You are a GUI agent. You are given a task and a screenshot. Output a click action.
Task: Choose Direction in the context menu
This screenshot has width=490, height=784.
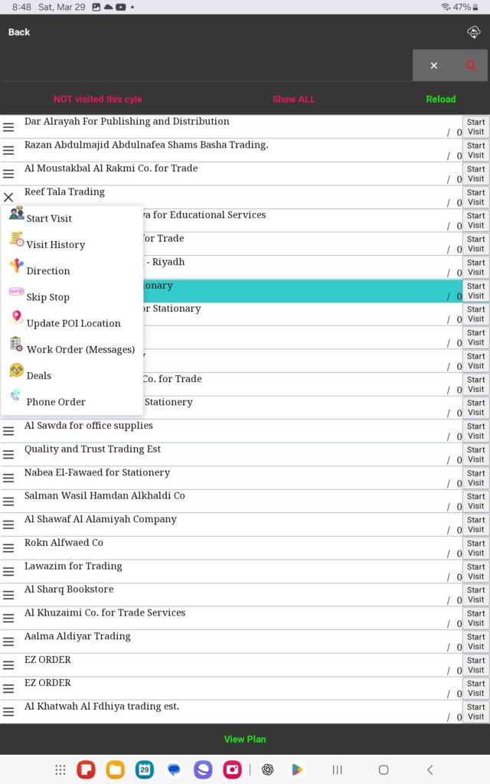[47, 270]
